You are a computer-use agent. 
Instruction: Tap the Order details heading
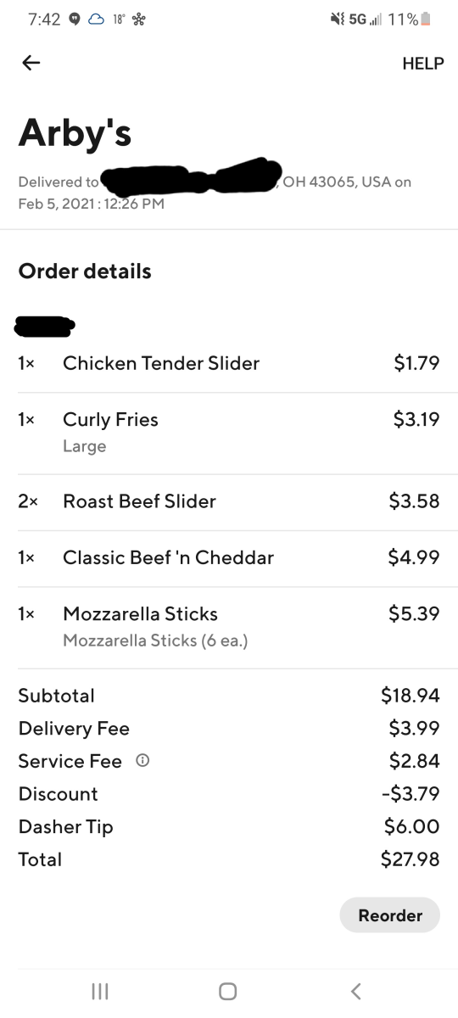click(85, 271)
